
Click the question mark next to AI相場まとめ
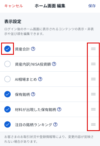click(40, 79)
